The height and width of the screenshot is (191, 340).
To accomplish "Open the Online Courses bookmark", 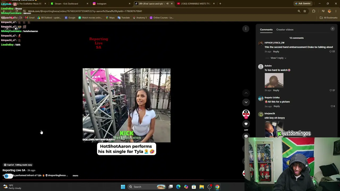I will tap(161, 18).
